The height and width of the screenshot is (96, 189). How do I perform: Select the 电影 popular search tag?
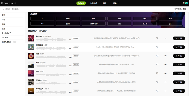point(68,19)
